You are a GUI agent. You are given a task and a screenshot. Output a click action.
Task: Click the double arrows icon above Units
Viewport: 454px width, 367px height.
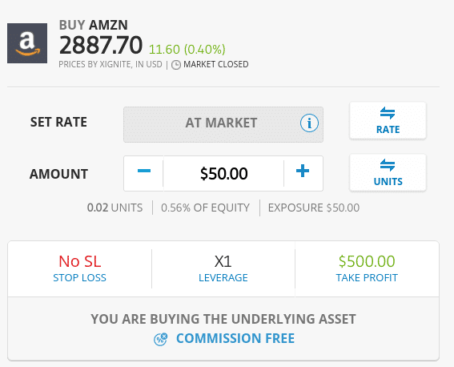(388, 165)
